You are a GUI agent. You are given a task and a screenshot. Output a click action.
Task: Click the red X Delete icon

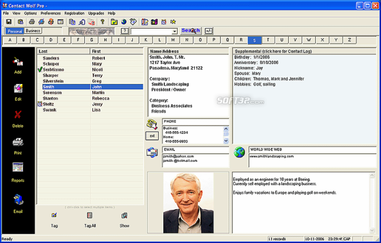(18, 114)
